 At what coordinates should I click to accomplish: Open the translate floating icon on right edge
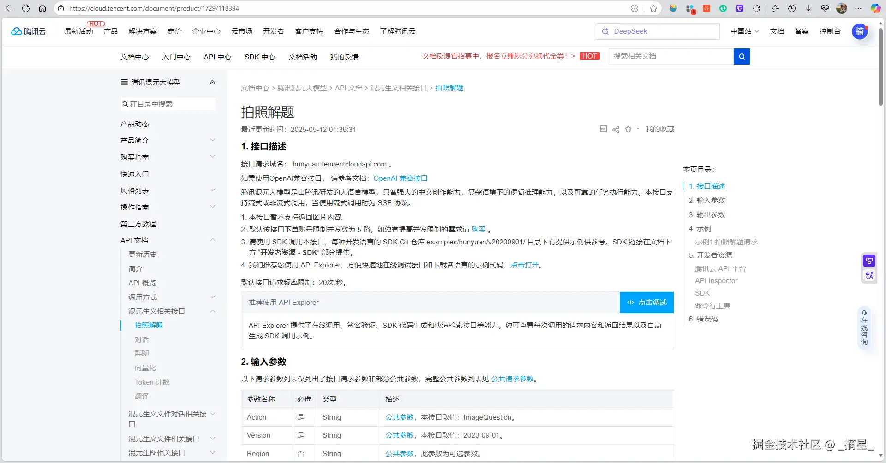869,275
